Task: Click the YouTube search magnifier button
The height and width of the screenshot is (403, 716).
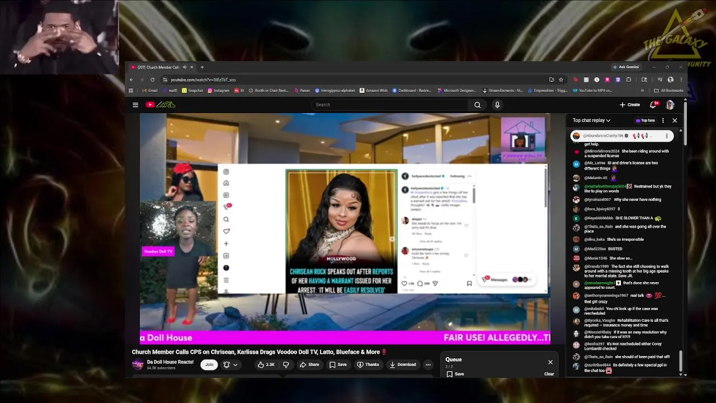Action: (477, 105)
